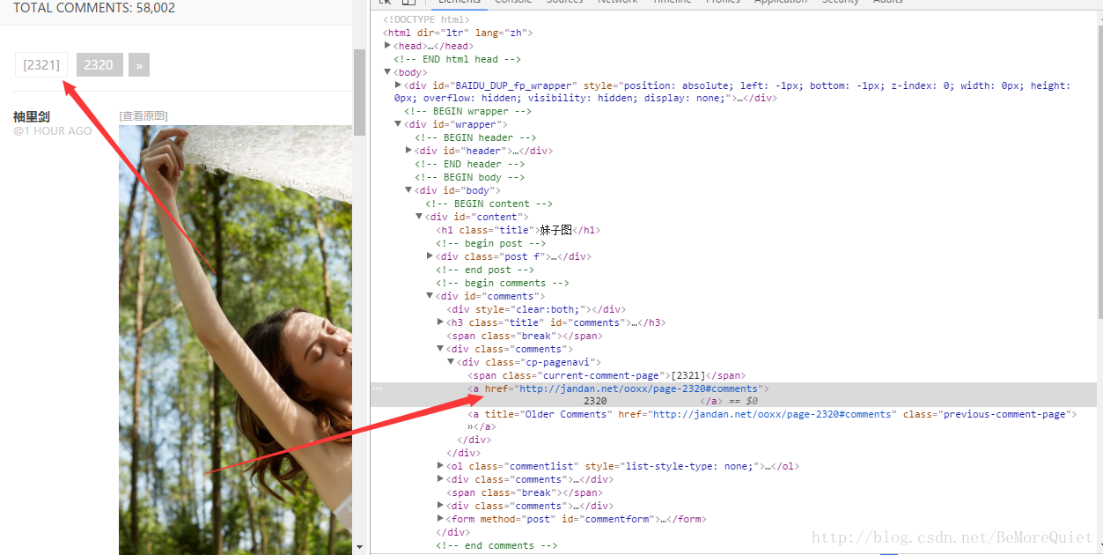
Task: Select the html dir="ltr" lang="zh" line
Action: point(458,33)
